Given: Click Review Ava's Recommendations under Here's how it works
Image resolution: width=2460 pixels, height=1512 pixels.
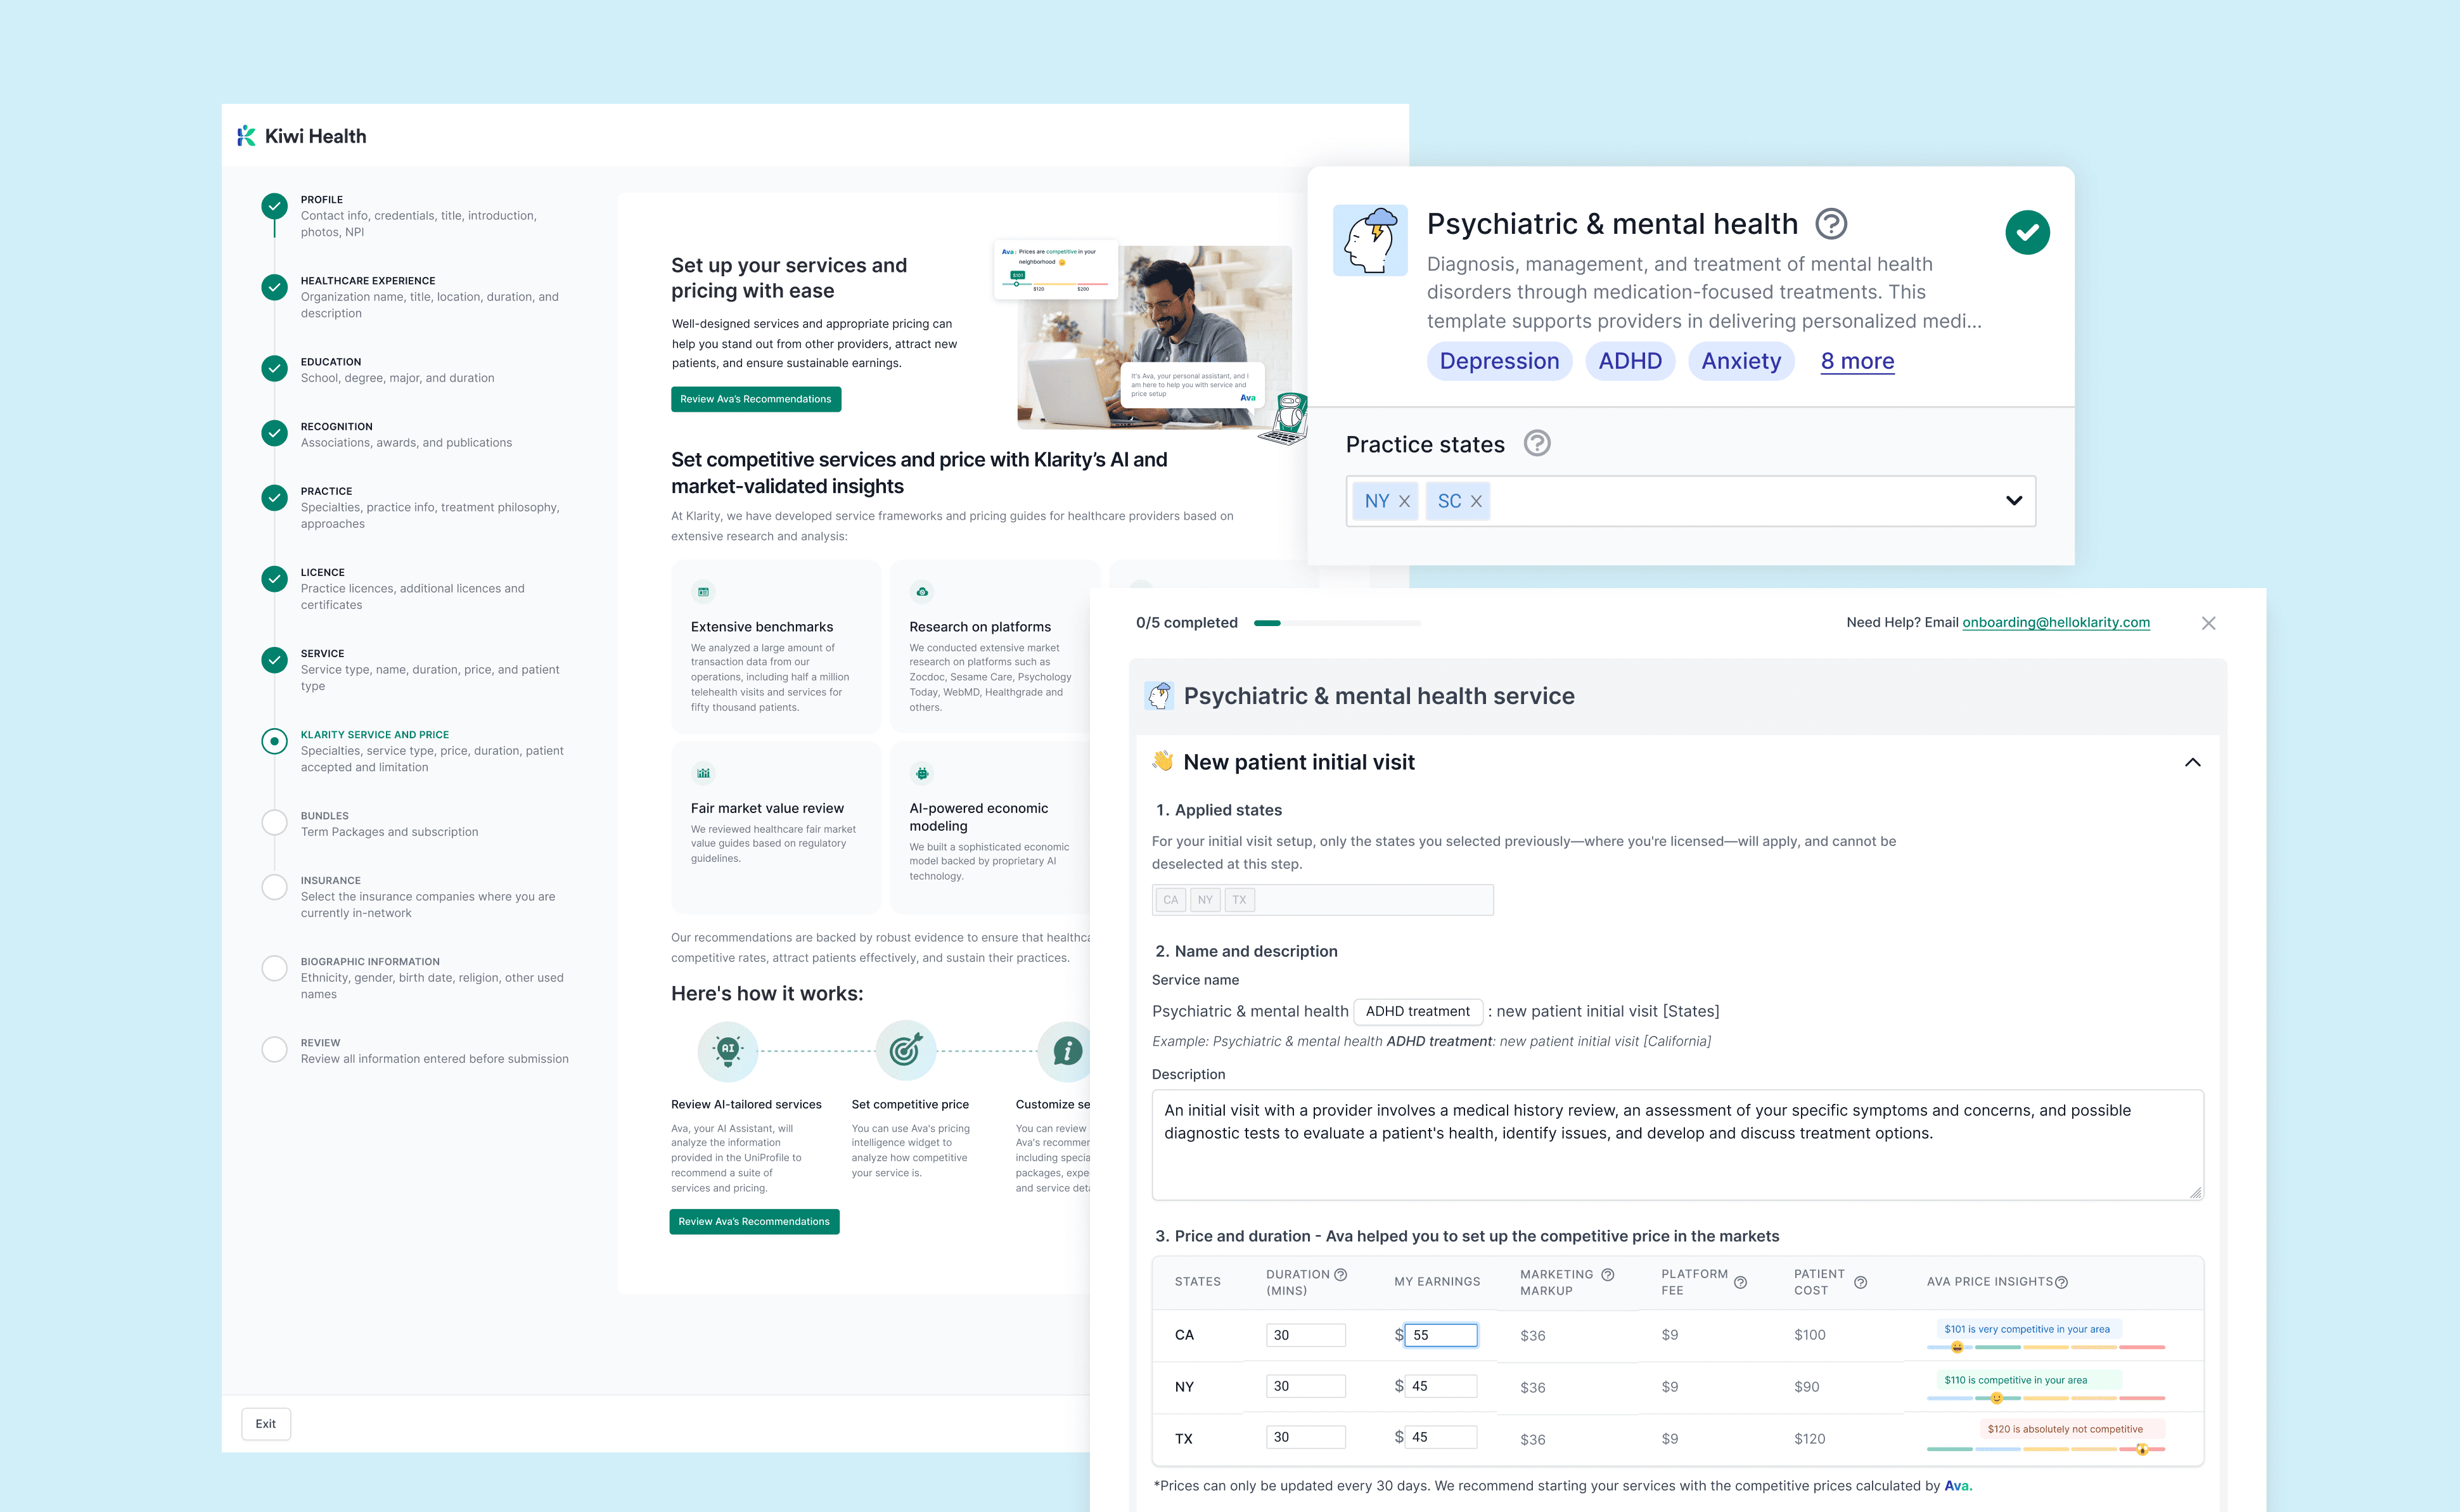Looking at the screenshot, I should point(754,1222).
